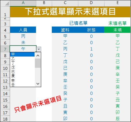Select column C header

tap(65, 3)
